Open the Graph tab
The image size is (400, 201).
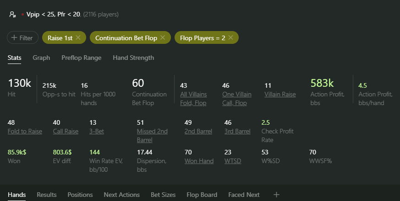[x=41, y=58]
